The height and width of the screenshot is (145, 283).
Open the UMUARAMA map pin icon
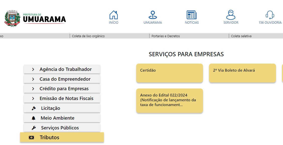click(x=152, y=15)
